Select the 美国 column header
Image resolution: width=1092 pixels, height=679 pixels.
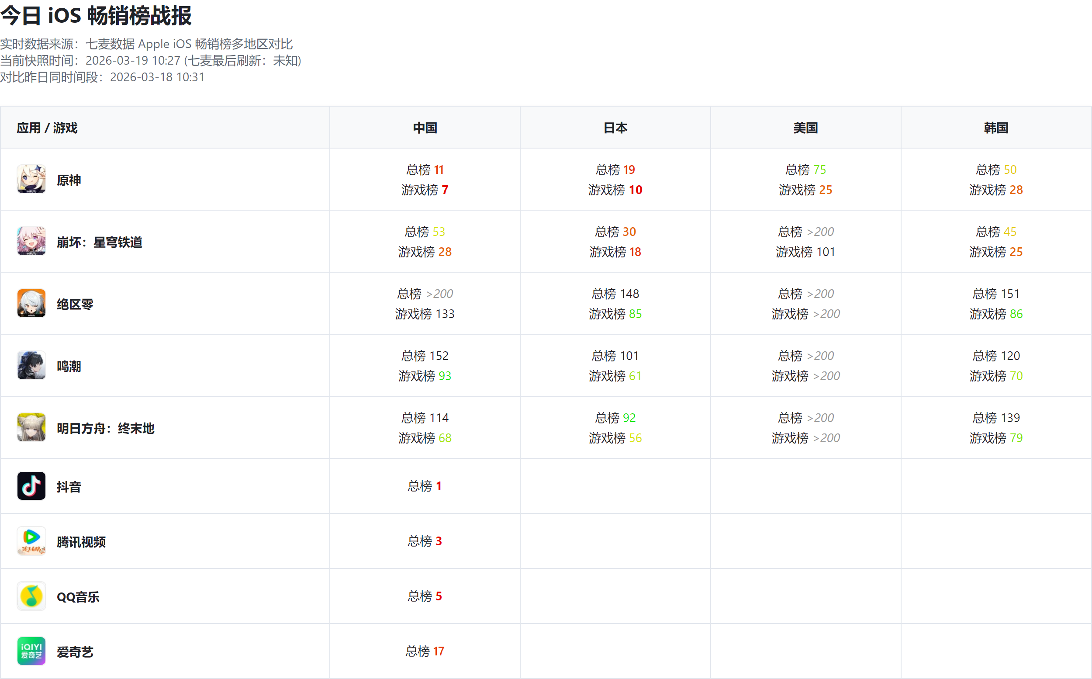[x=805, y=128]
